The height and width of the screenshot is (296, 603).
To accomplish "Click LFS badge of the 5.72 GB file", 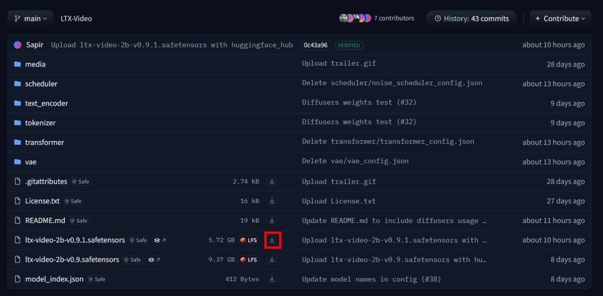I will tap(249, 240).
